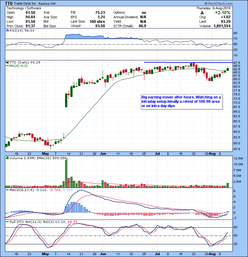Click the SCTR (Small) value 96.9

pos(142,26)
